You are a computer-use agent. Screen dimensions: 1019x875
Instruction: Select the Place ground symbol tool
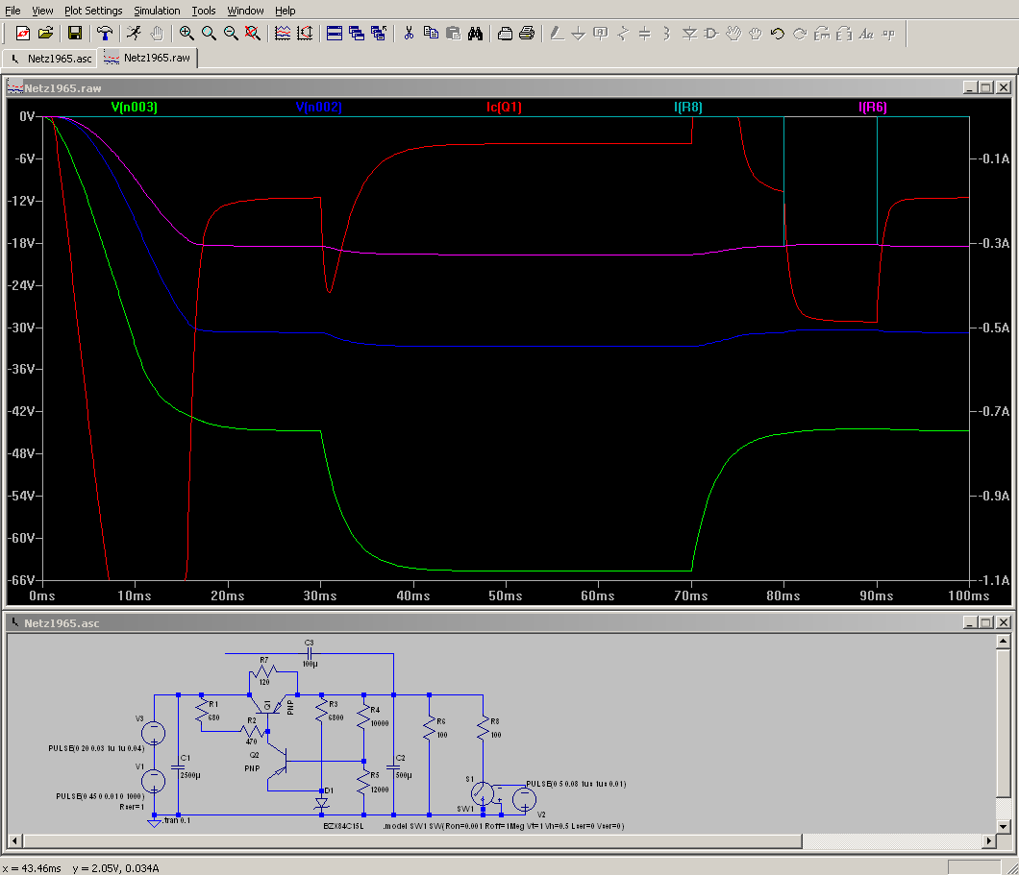point(579,33)
